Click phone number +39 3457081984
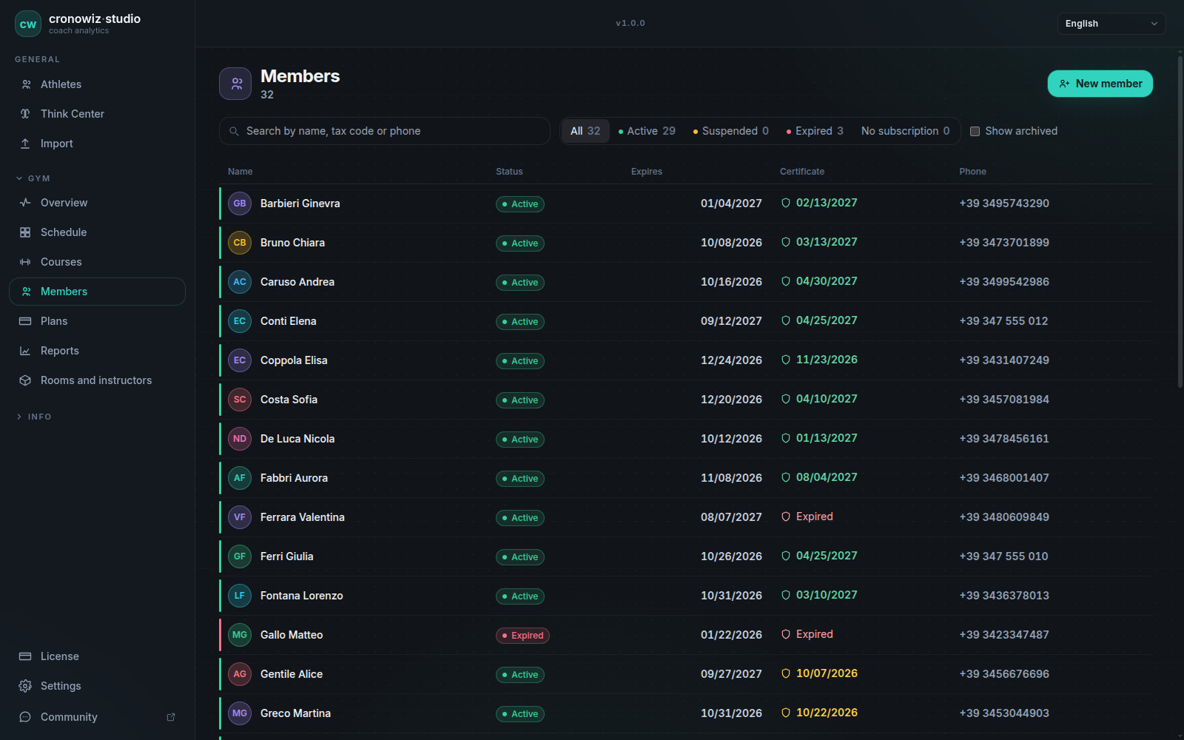 coord(1004,400)
